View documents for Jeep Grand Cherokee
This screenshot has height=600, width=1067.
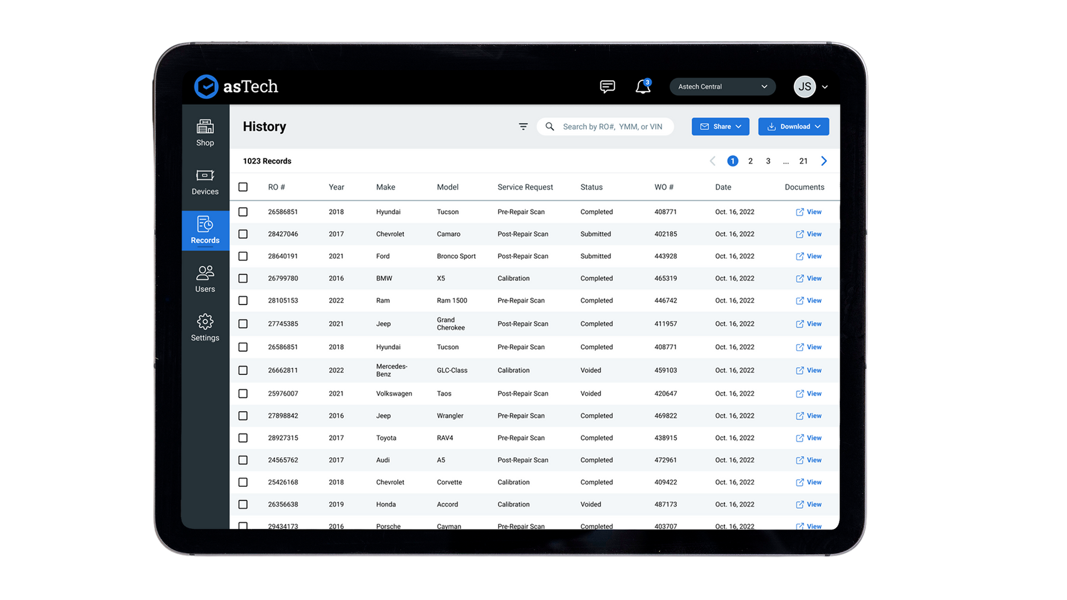coord(809,324)
